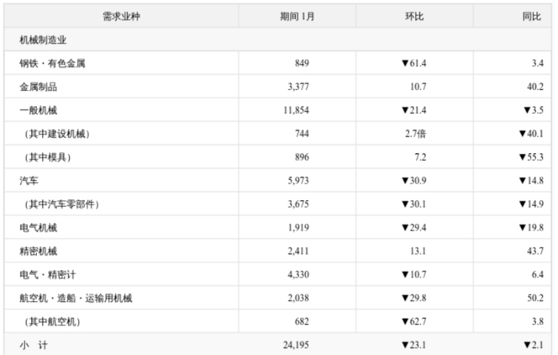558x355 pixels.
Task: Click the 同比 column header
Action: coord(531,16)
